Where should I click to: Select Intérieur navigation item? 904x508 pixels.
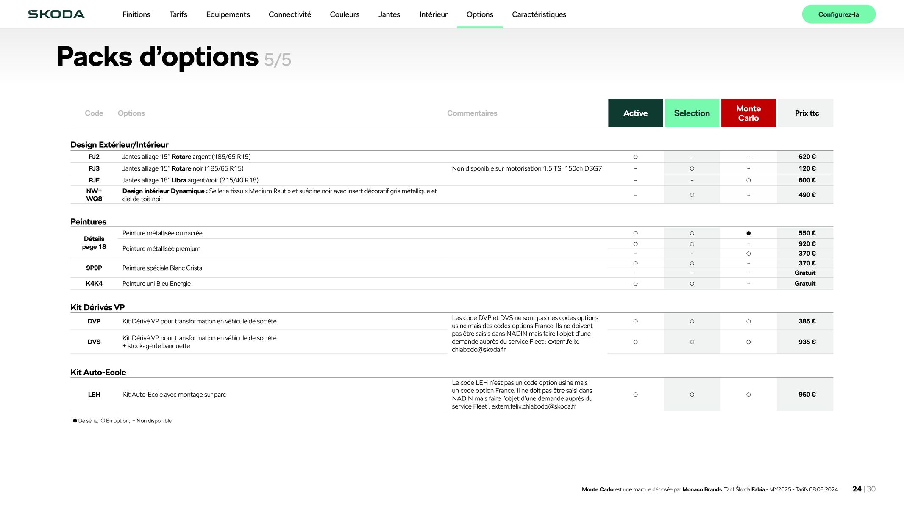pos(433,14)
